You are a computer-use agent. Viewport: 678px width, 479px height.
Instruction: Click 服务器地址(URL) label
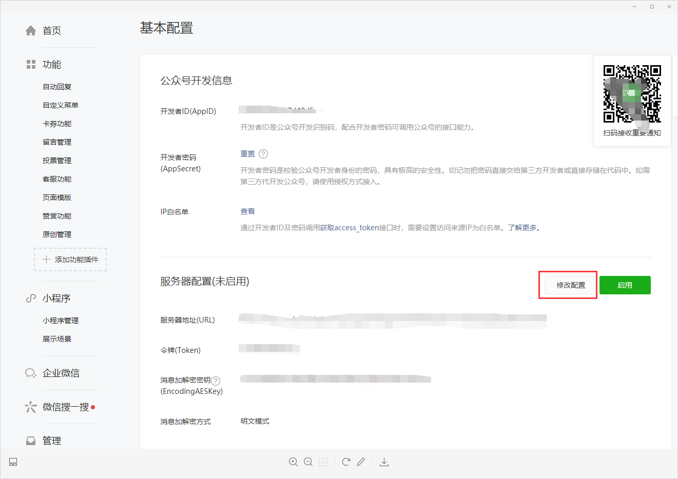(188, 320)
